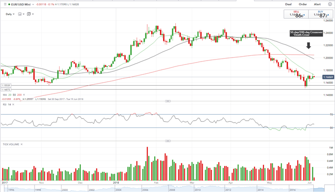Remove the RSI 14 indicator

(13, 104)
